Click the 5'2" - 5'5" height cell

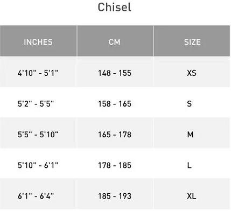pyautogui.click(x=38, y=102)
